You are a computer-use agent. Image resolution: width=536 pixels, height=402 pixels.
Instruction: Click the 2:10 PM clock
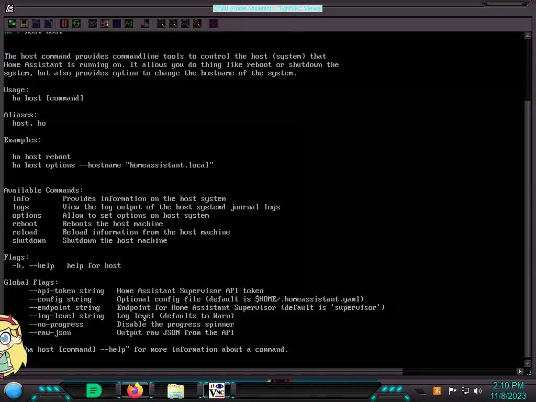coord(508,386)
